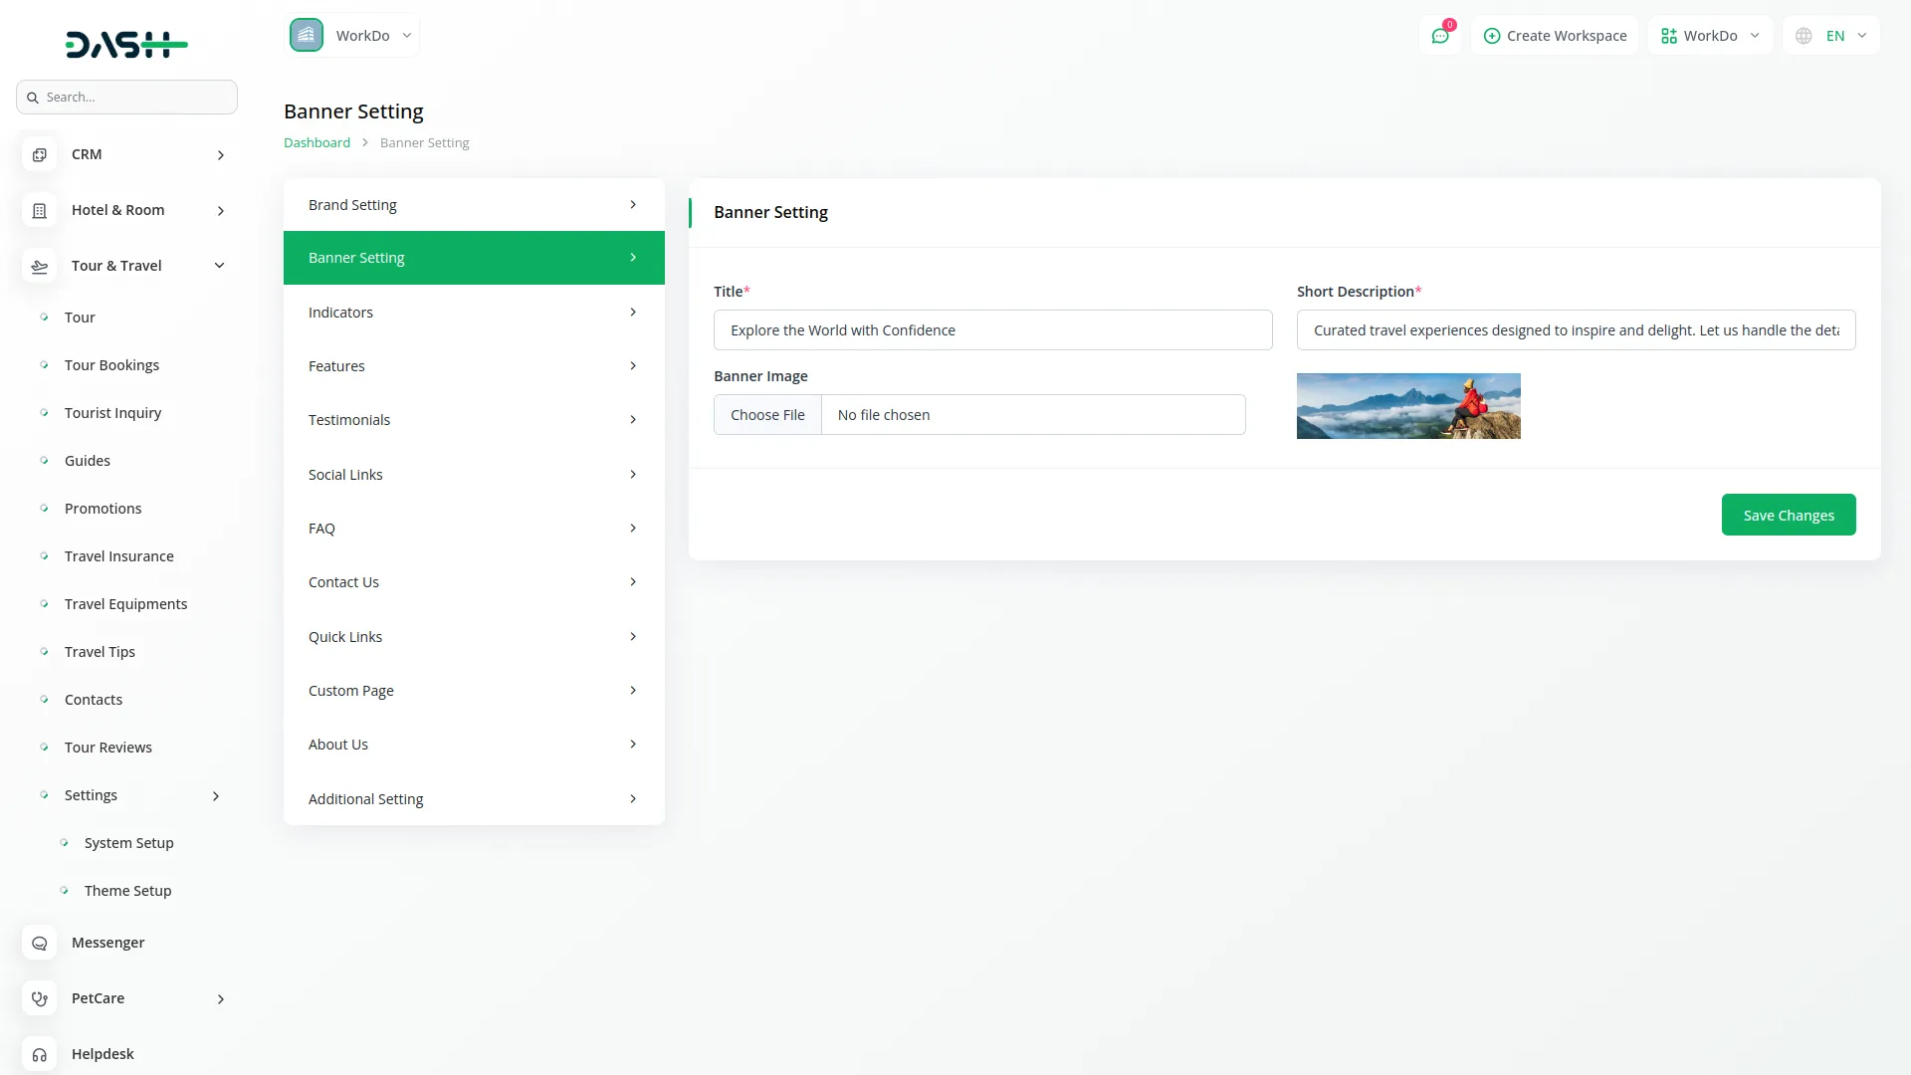Click the banner image thumbnail preview

[1407, 406]
